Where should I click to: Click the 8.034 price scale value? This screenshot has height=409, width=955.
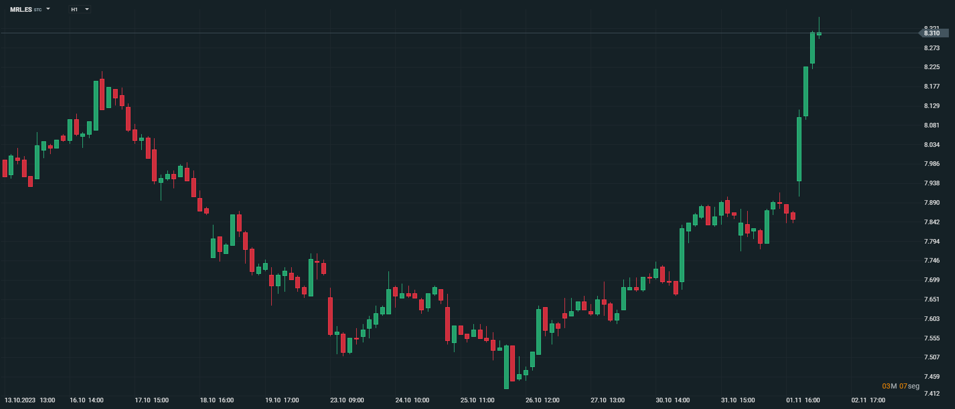coord(931,145)
